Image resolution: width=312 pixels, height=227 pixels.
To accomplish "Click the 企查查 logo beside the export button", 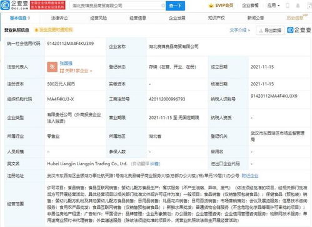I will tap(299, 30).
